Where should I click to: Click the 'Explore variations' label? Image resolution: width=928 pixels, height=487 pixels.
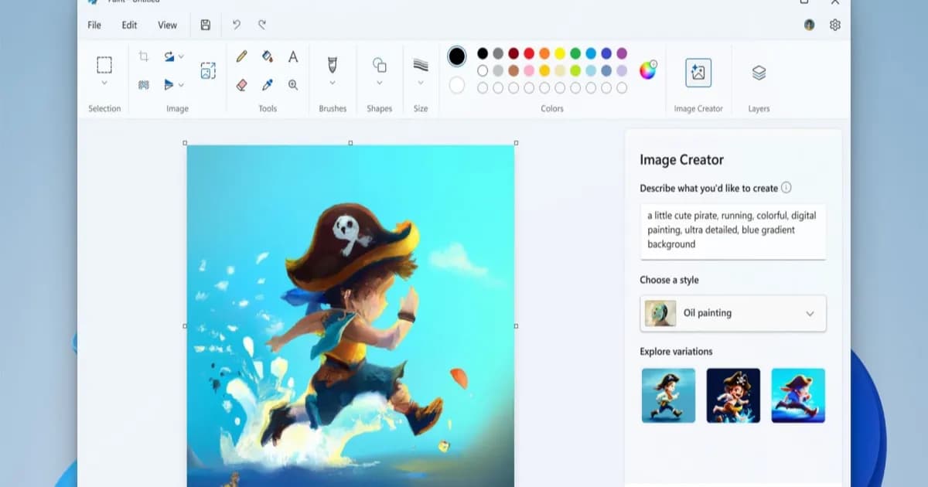(676, 352)
